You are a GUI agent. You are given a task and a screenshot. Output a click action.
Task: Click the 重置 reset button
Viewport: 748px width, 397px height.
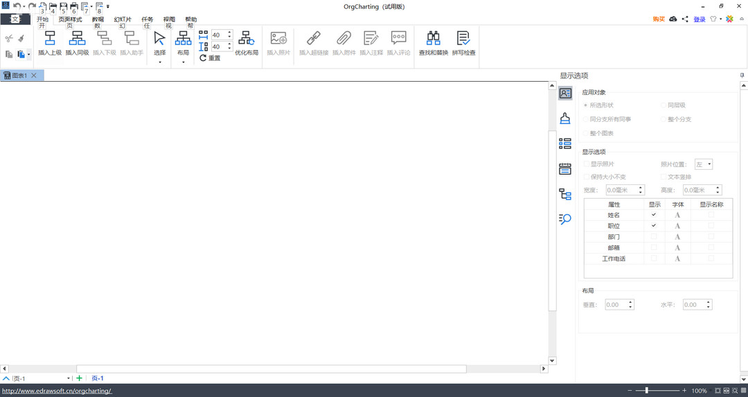210,58
